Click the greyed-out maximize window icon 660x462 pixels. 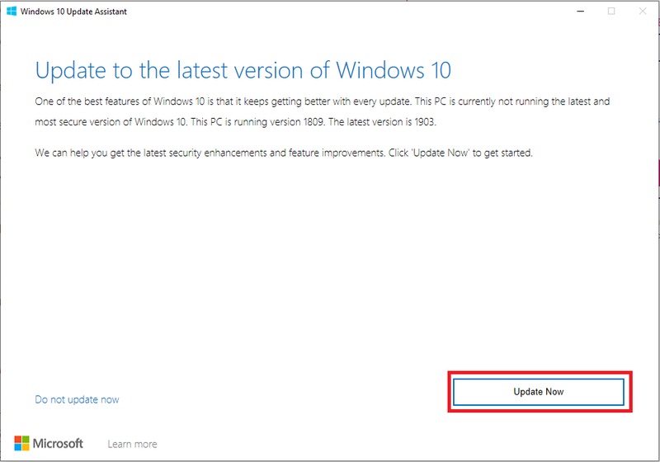pyautogui.click(x=611, y=12)
